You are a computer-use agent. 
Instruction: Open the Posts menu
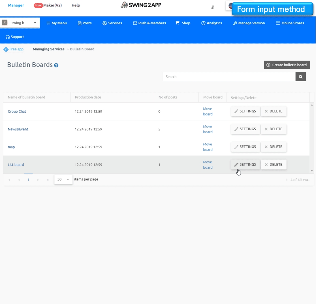point(85,23)
